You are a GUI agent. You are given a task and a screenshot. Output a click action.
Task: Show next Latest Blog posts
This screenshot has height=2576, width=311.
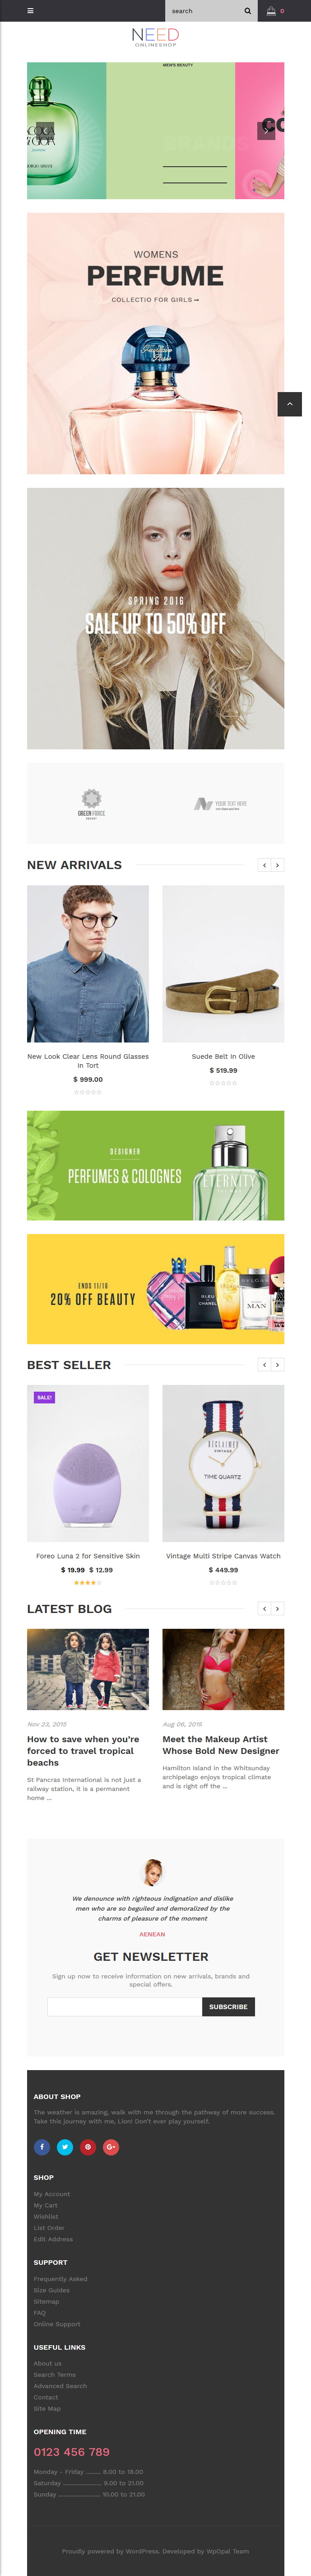[278, 1608]
